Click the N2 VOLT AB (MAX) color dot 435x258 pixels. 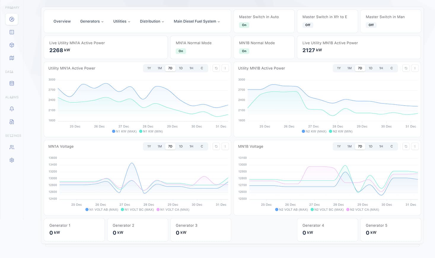coord(277,209)
